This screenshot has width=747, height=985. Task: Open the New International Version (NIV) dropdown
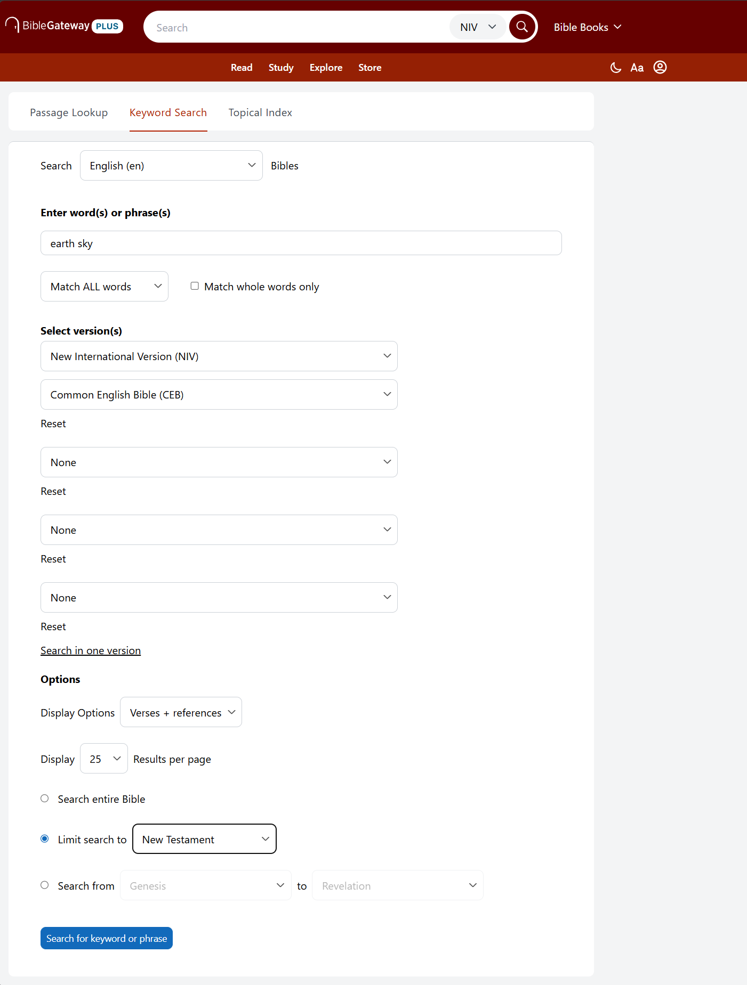pos(219,356)
